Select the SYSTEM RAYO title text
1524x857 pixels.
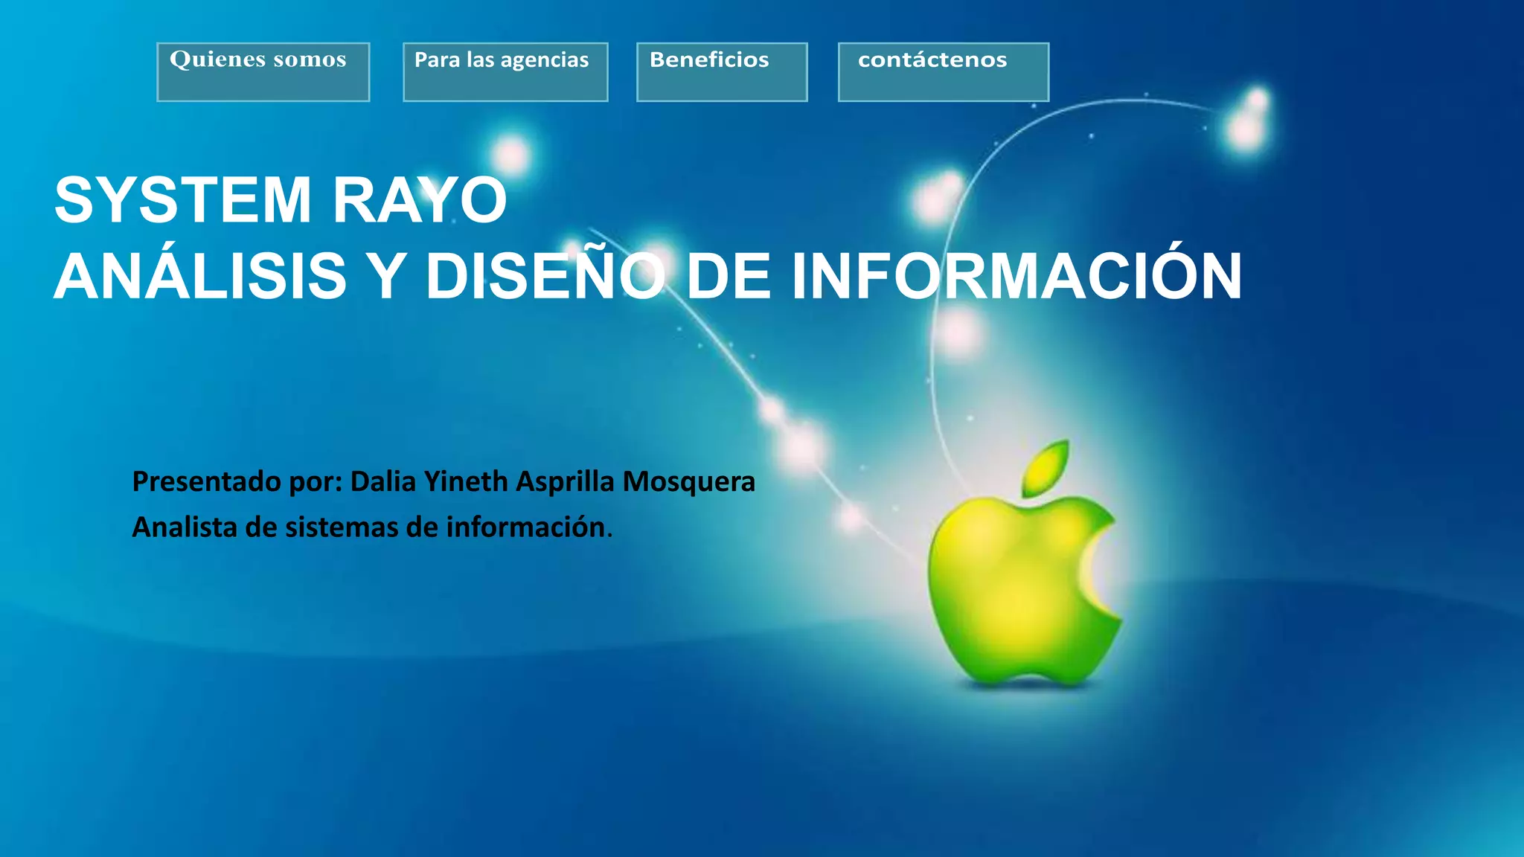[x=281, y=200]
